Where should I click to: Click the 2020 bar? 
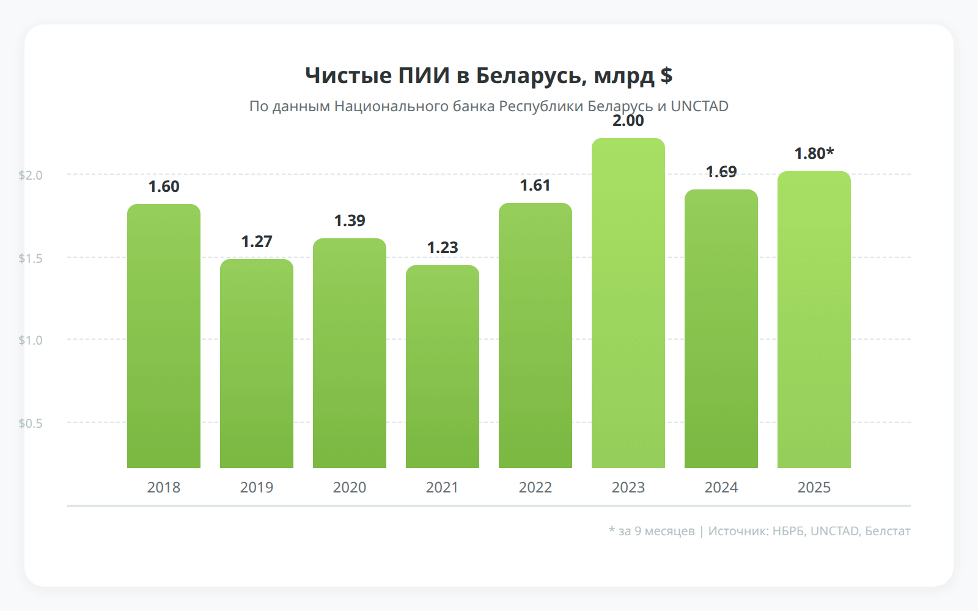click(x=350, y=353)
